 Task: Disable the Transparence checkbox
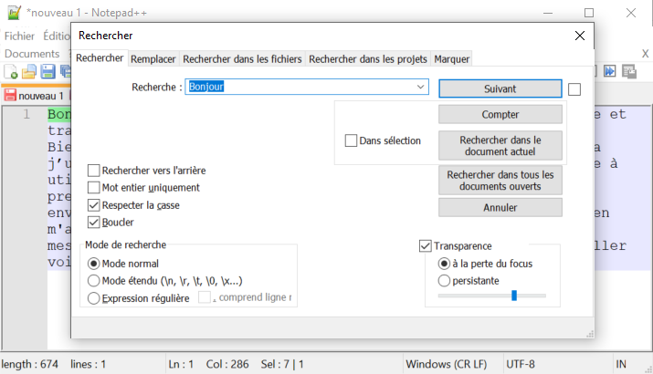425,245
